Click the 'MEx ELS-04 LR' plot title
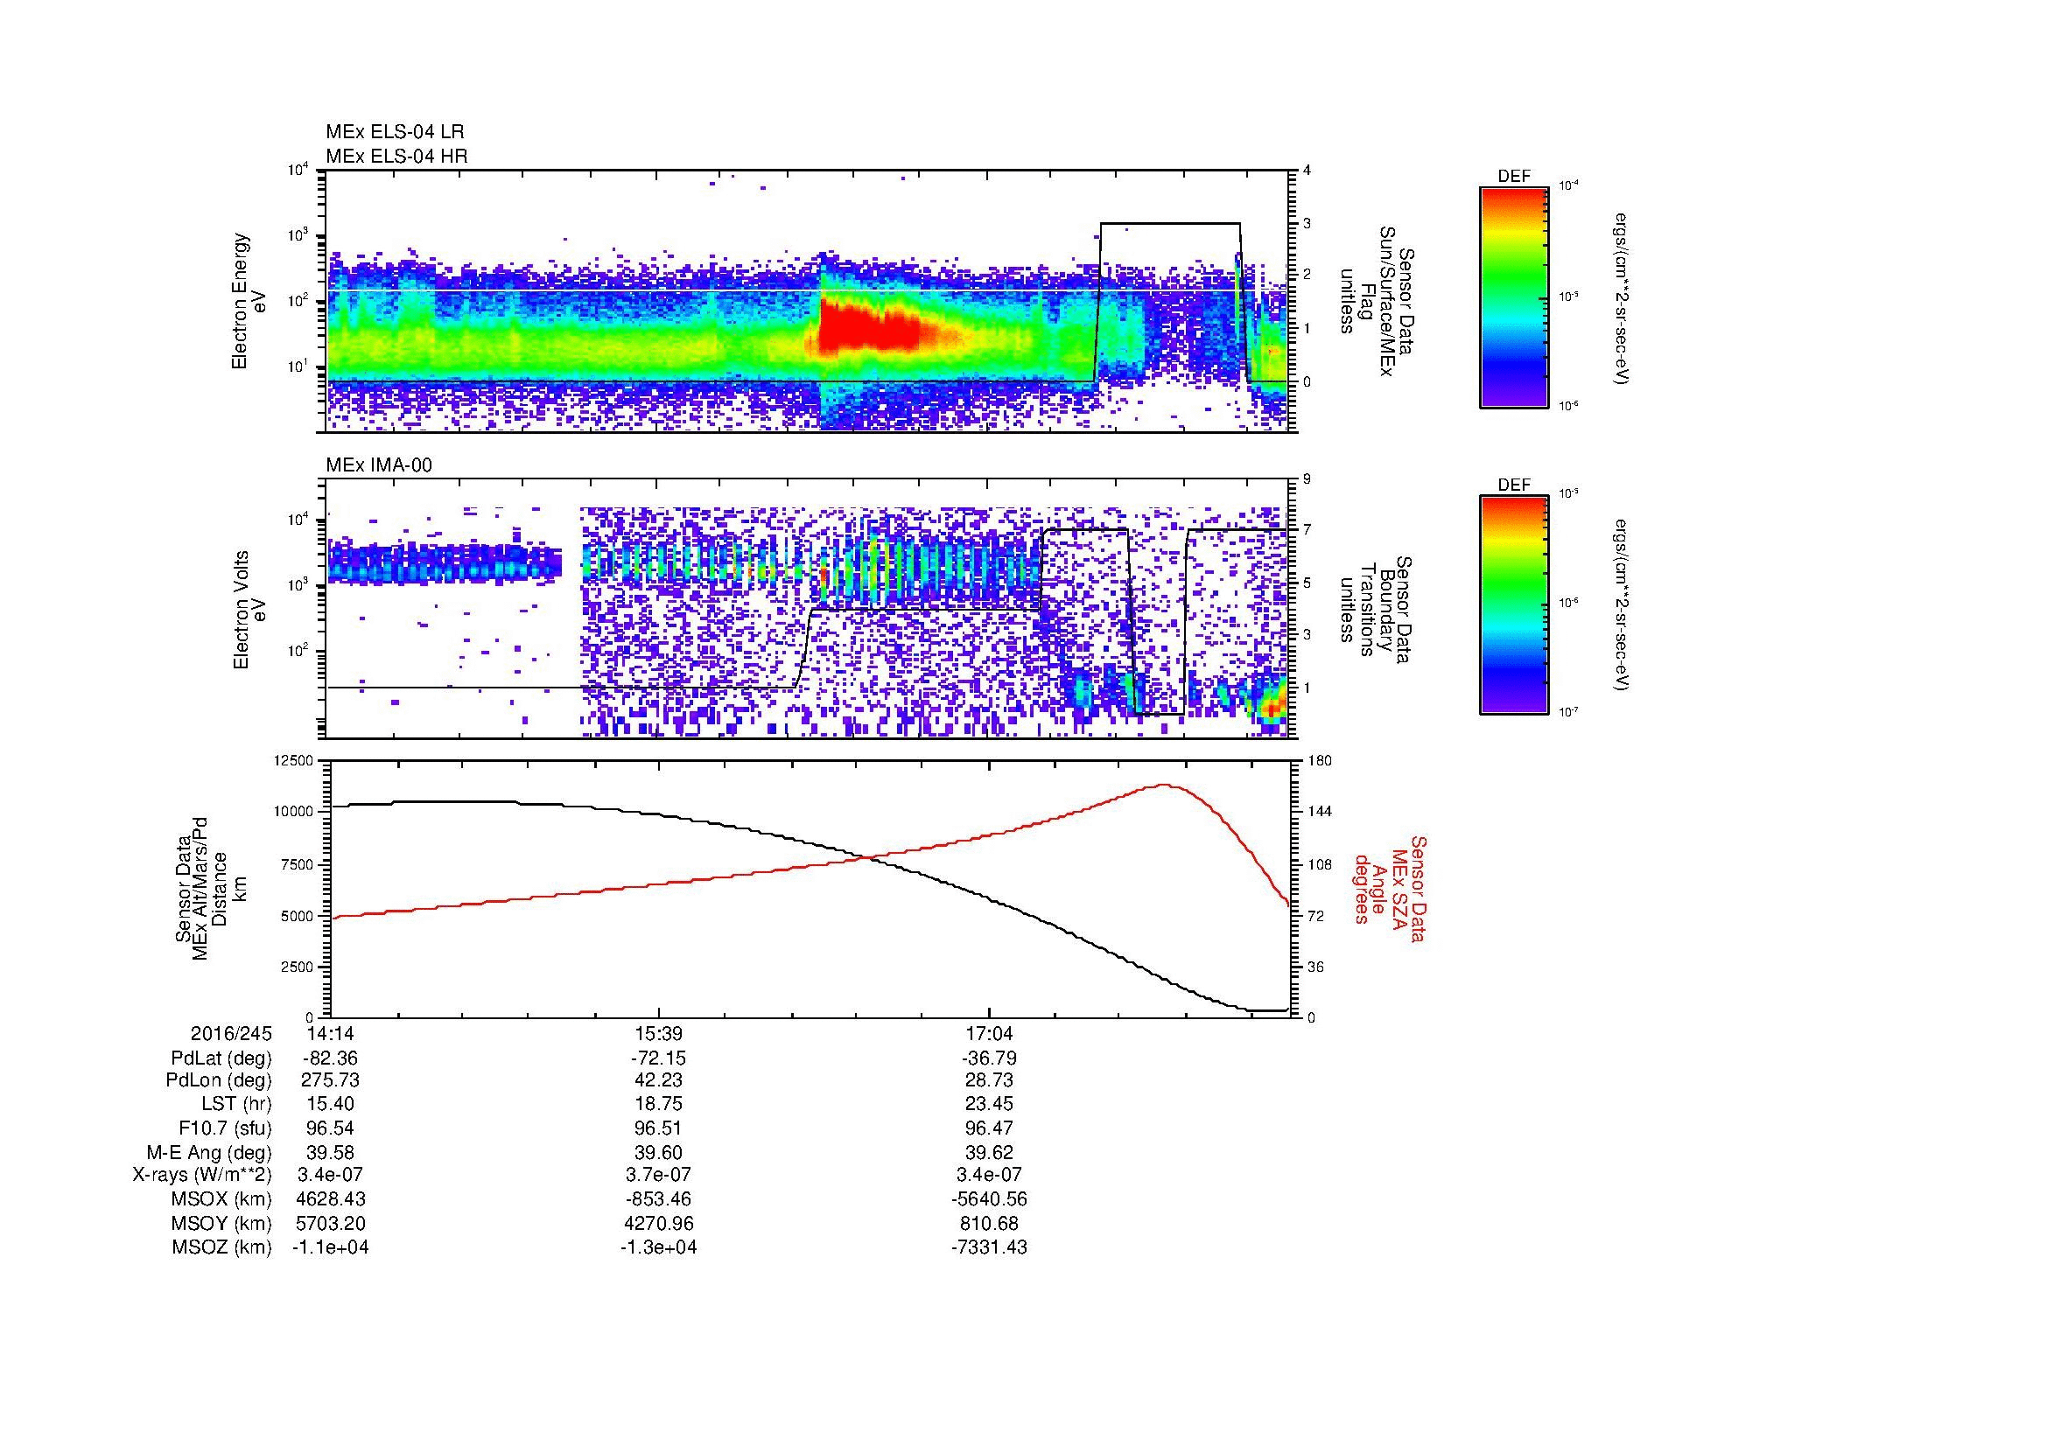 click(x=395, y=132)
